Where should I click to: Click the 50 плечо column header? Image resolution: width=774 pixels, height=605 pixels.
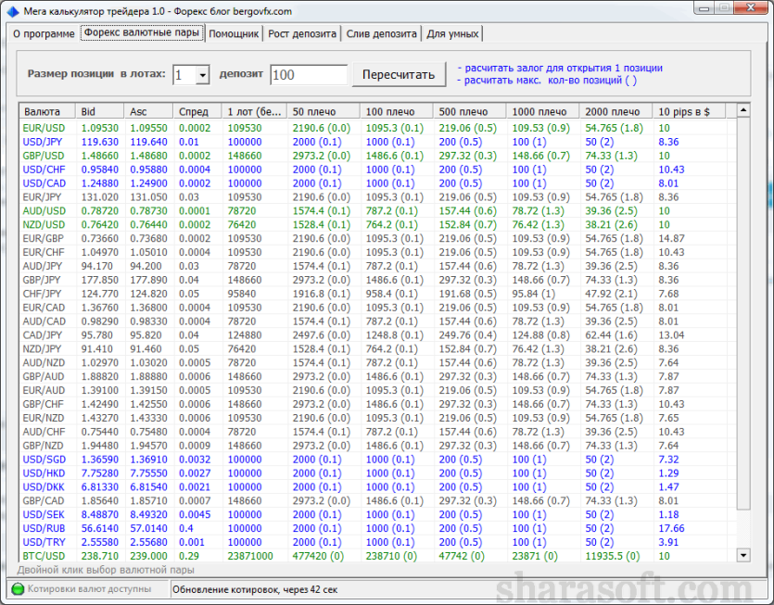[324, 111]
